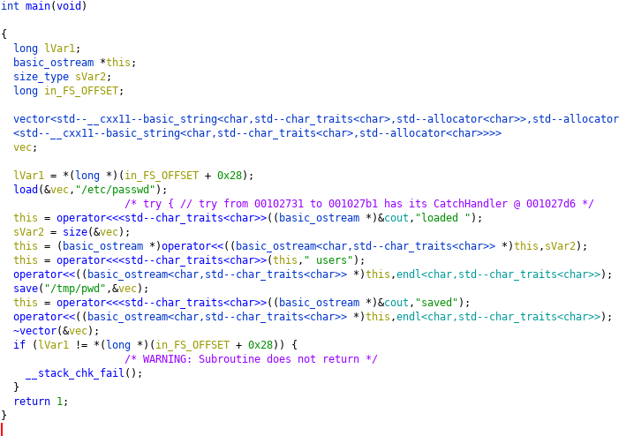Click the size function call
The height and width of the screenshot is (436, 641).
click(75, 232)
